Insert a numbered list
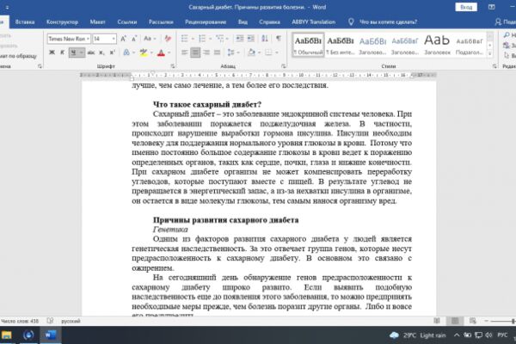This screenshot has width=516, height=344. pyautogui.click(x=202, y=39)
